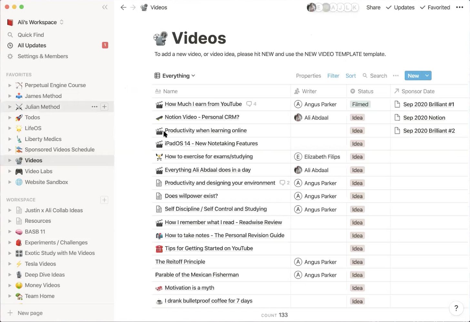
Task: Open the page options three-dot menu
Action: point(459,7)
